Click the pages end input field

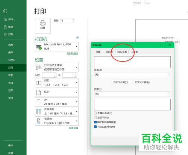(x=68, y=75)
